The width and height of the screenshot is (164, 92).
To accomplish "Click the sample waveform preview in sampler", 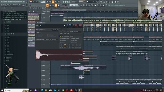I will click(x=59, y=55).
